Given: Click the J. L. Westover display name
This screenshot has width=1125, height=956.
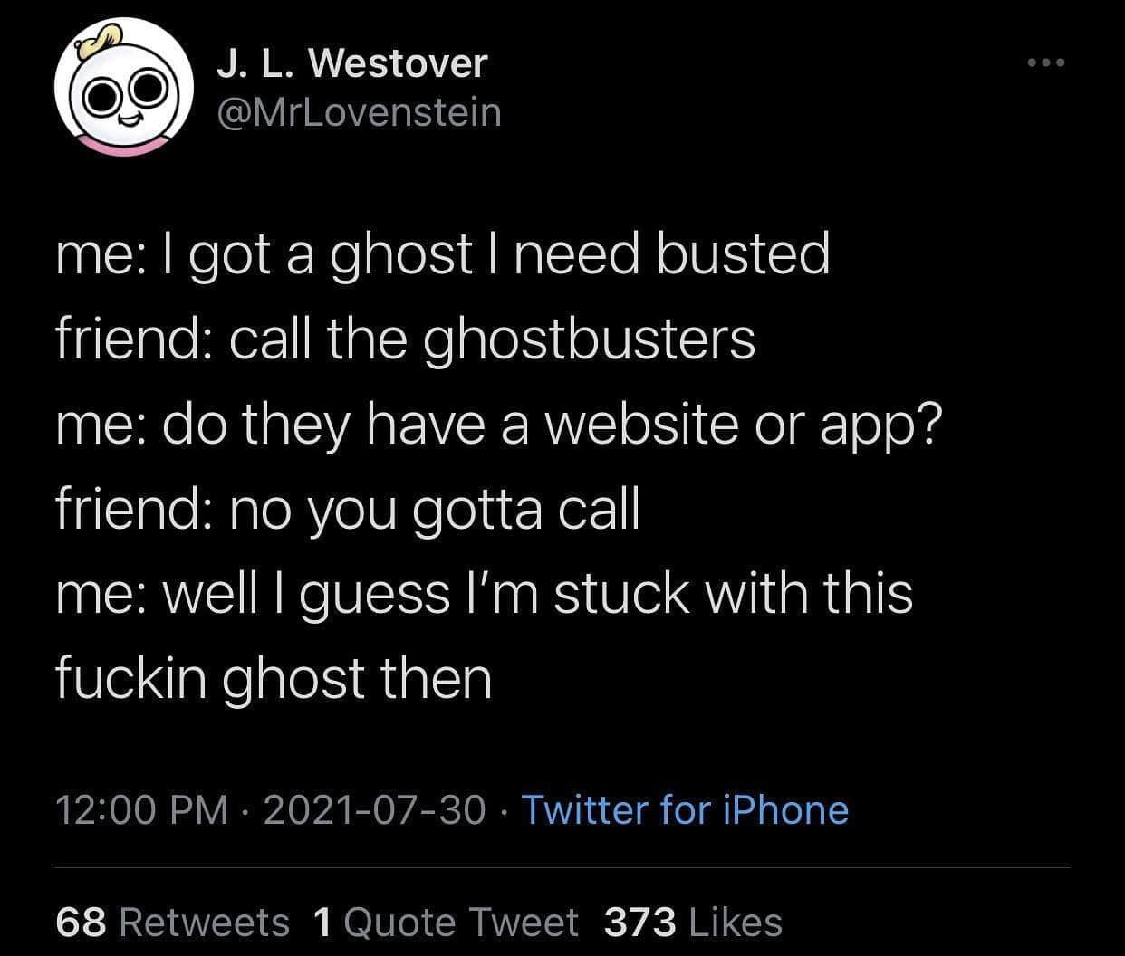Looking at the screenshot, I should (x=352, y=64).
